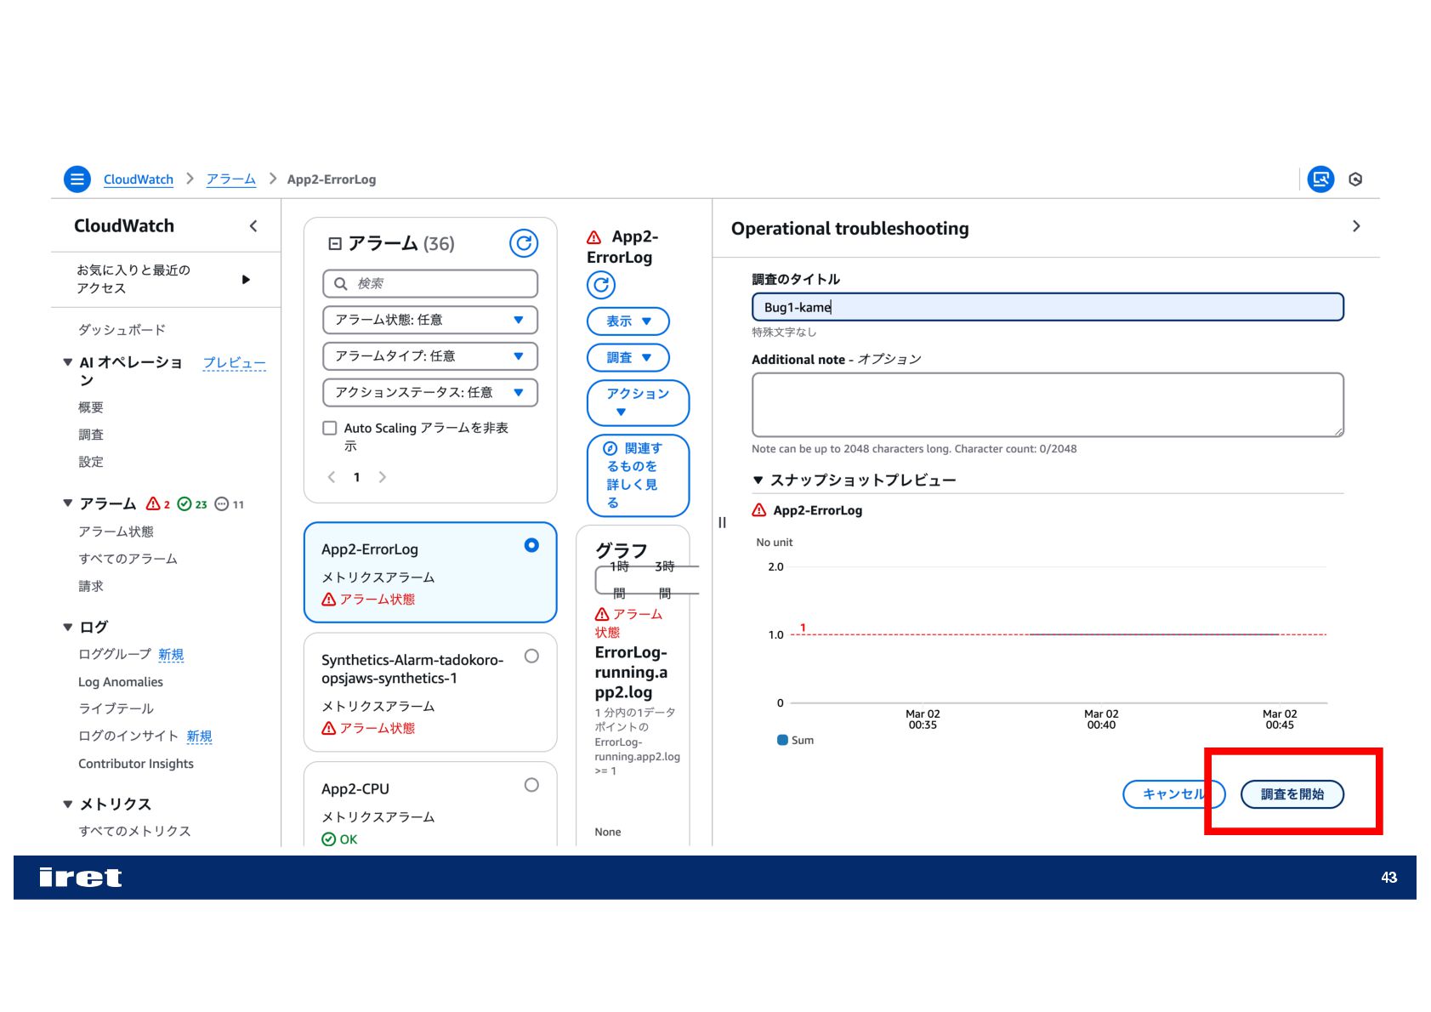Expand お気に入りと最近のアクセス section
Screen dimensions: 1431x1012
click(246, 280)
